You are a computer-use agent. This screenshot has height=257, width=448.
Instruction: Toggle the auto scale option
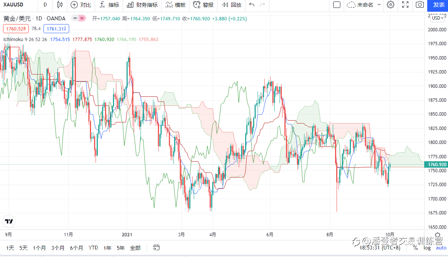click(x=441, y=248)
